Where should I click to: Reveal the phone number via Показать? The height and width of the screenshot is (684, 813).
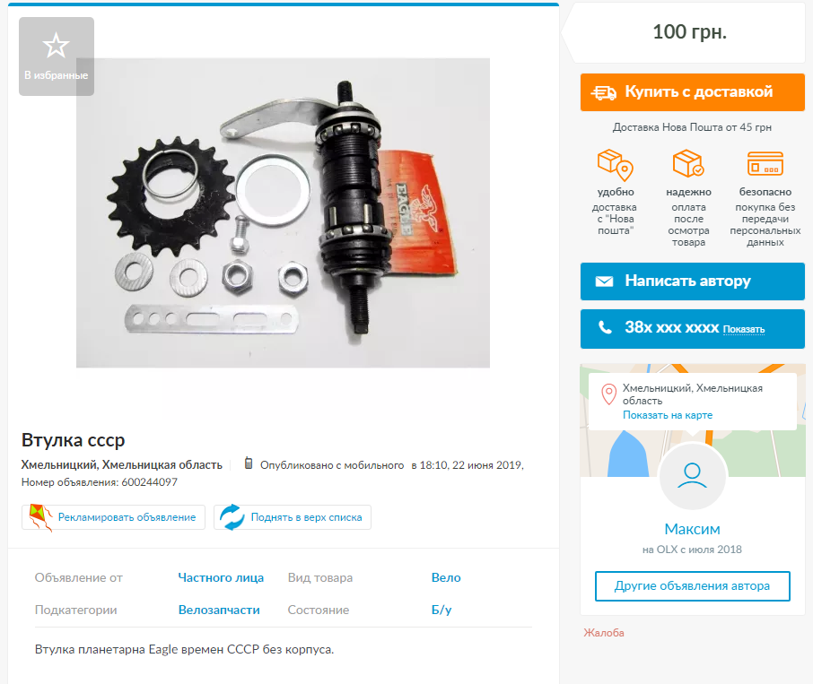(744, 329)
